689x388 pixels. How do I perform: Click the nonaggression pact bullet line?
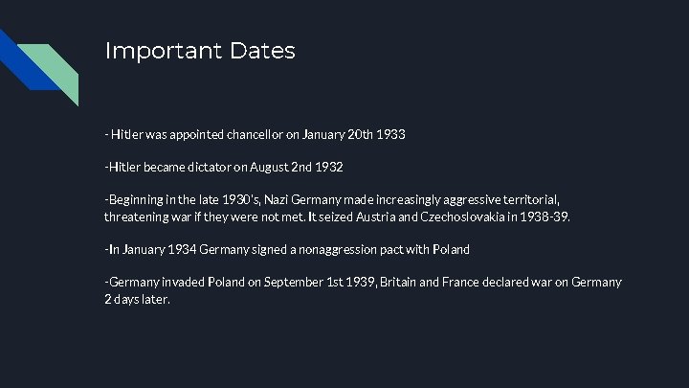pos(287,250)
